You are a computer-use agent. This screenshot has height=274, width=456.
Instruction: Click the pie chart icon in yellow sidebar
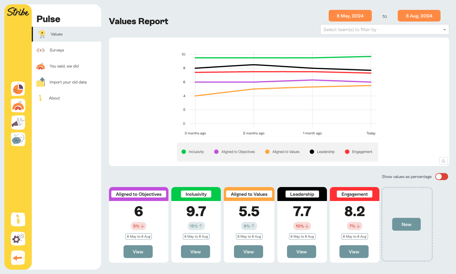(x=18, y=89)
